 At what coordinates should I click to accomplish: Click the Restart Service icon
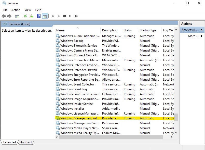coord(76,16)
